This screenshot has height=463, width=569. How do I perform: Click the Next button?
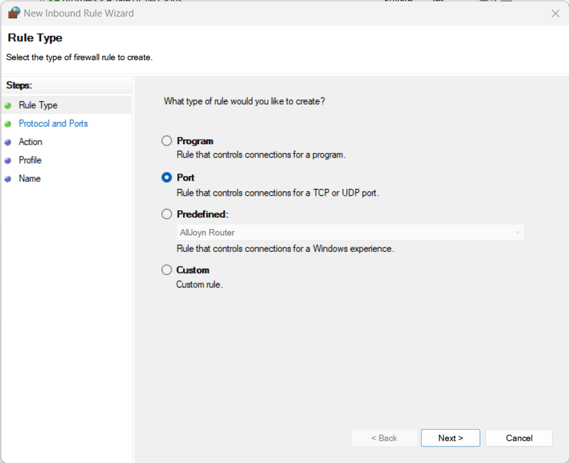coord(450,438)
